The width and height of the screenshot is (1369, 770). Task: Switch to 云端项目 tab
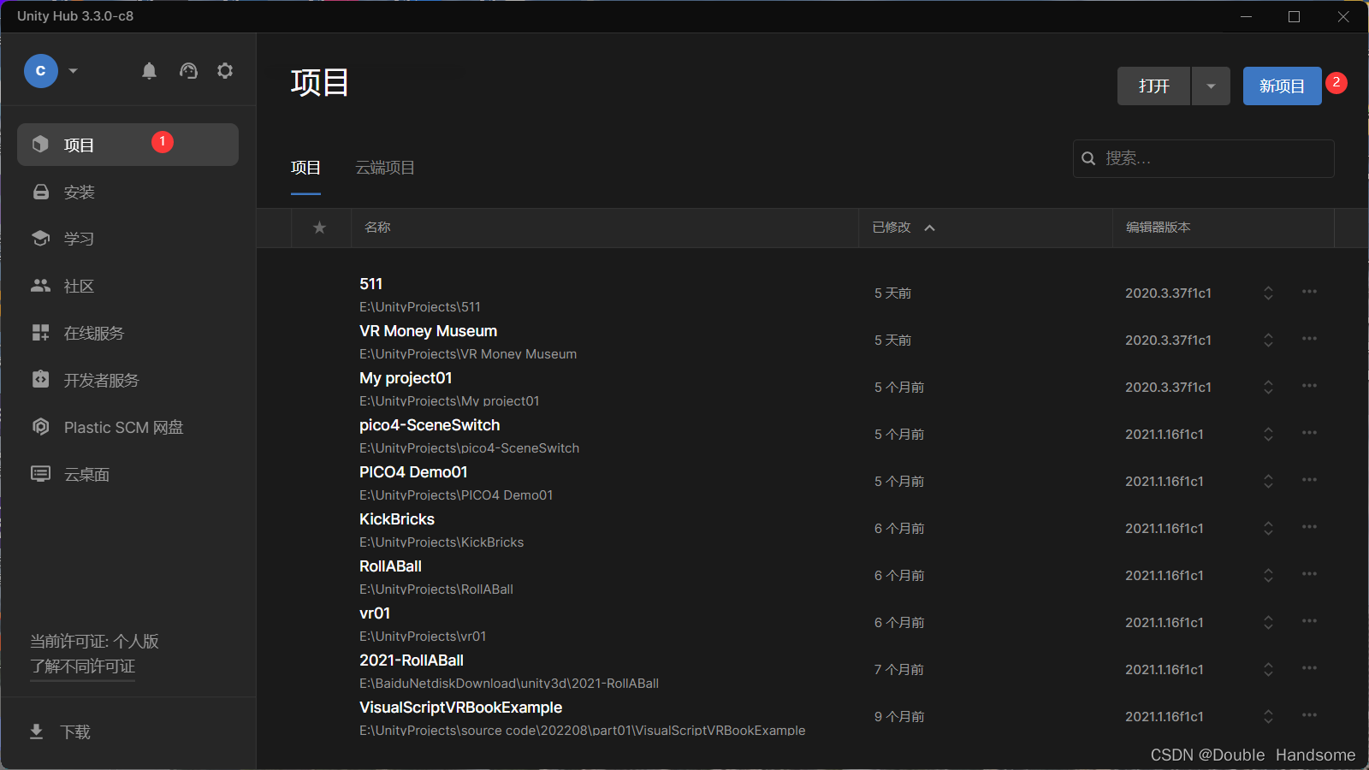coord(385,168)
